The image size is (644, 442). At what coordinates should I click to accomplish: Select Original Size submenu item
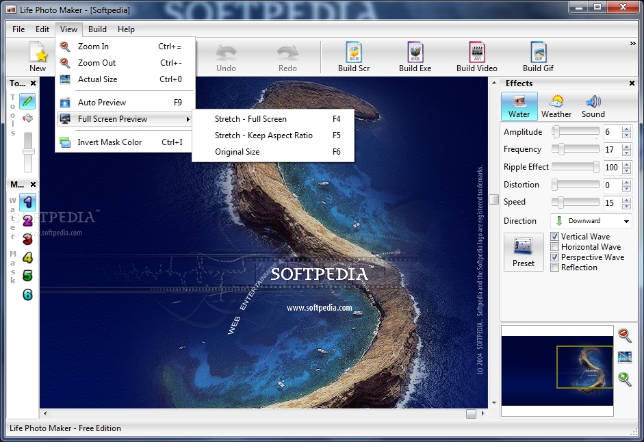coord(273,152)
